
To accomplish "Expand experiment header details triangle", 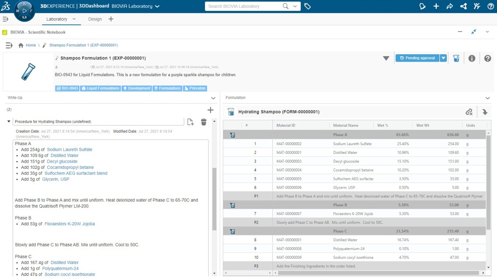I will (x=386, y=58).
